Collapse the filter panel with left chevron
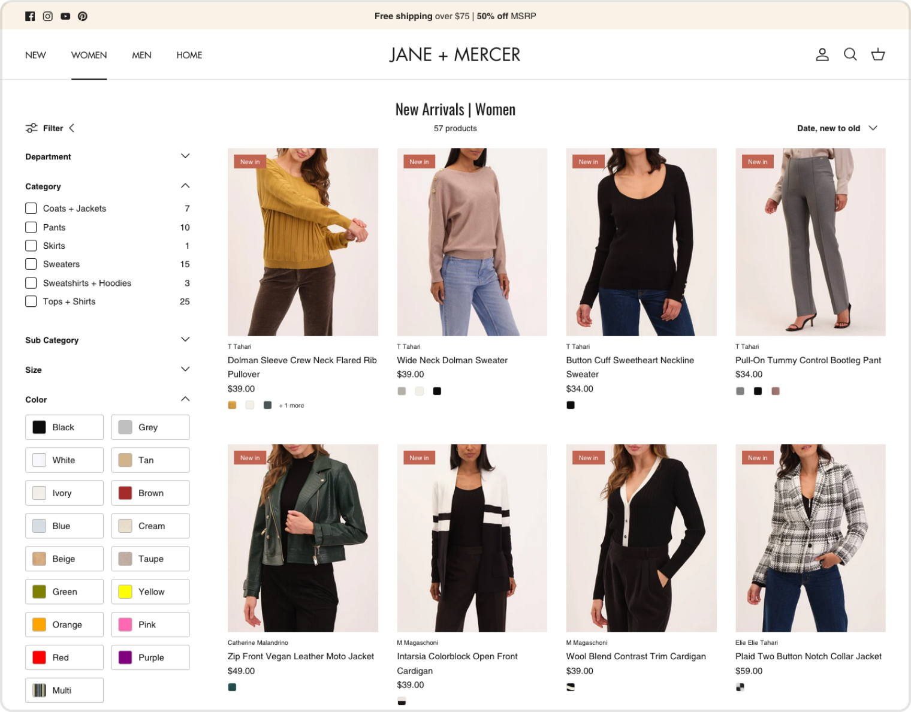The image size is (911, 712). click(x=72, y=128)
